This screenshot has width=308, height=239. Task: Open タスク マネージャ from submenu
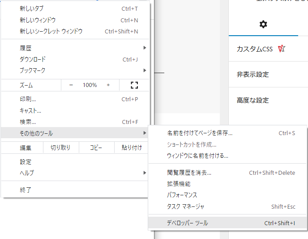(x=185, y=206)
